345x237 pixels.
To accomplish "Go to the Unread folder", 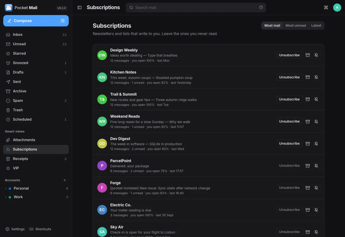I will point(36,44).
